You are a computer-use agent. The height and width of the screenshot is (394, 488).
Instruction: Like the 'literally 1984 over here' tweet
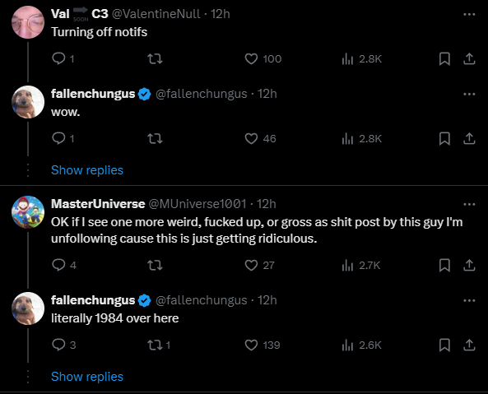pyautogui.click(x=251, y=345)
